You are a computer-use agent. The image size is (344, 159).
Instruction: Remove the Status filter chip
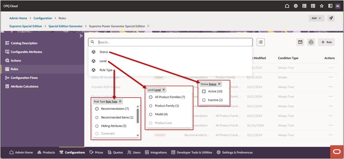[x=219, y=84]
